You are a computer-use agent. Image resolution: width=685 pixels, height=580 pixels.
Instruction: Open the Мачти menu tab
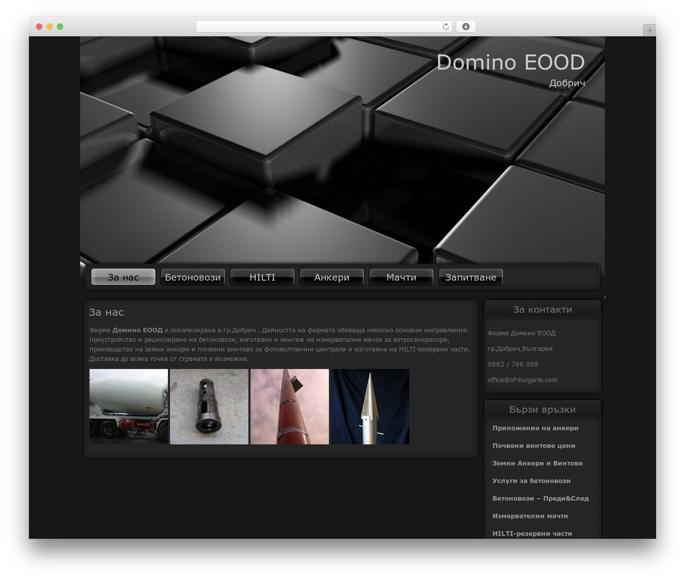coord(401,277)
